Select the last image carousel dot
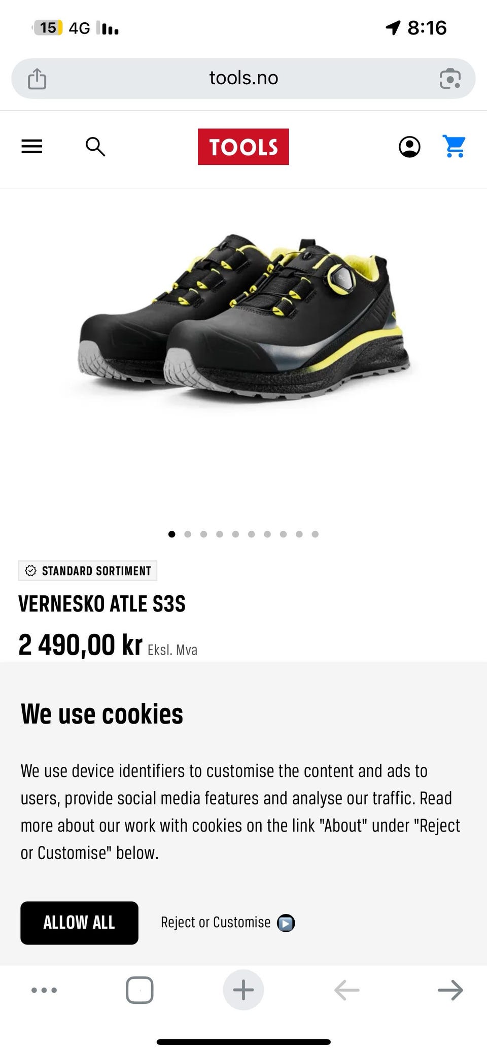This screenshot has height=1054, width=487. point(315,534)
